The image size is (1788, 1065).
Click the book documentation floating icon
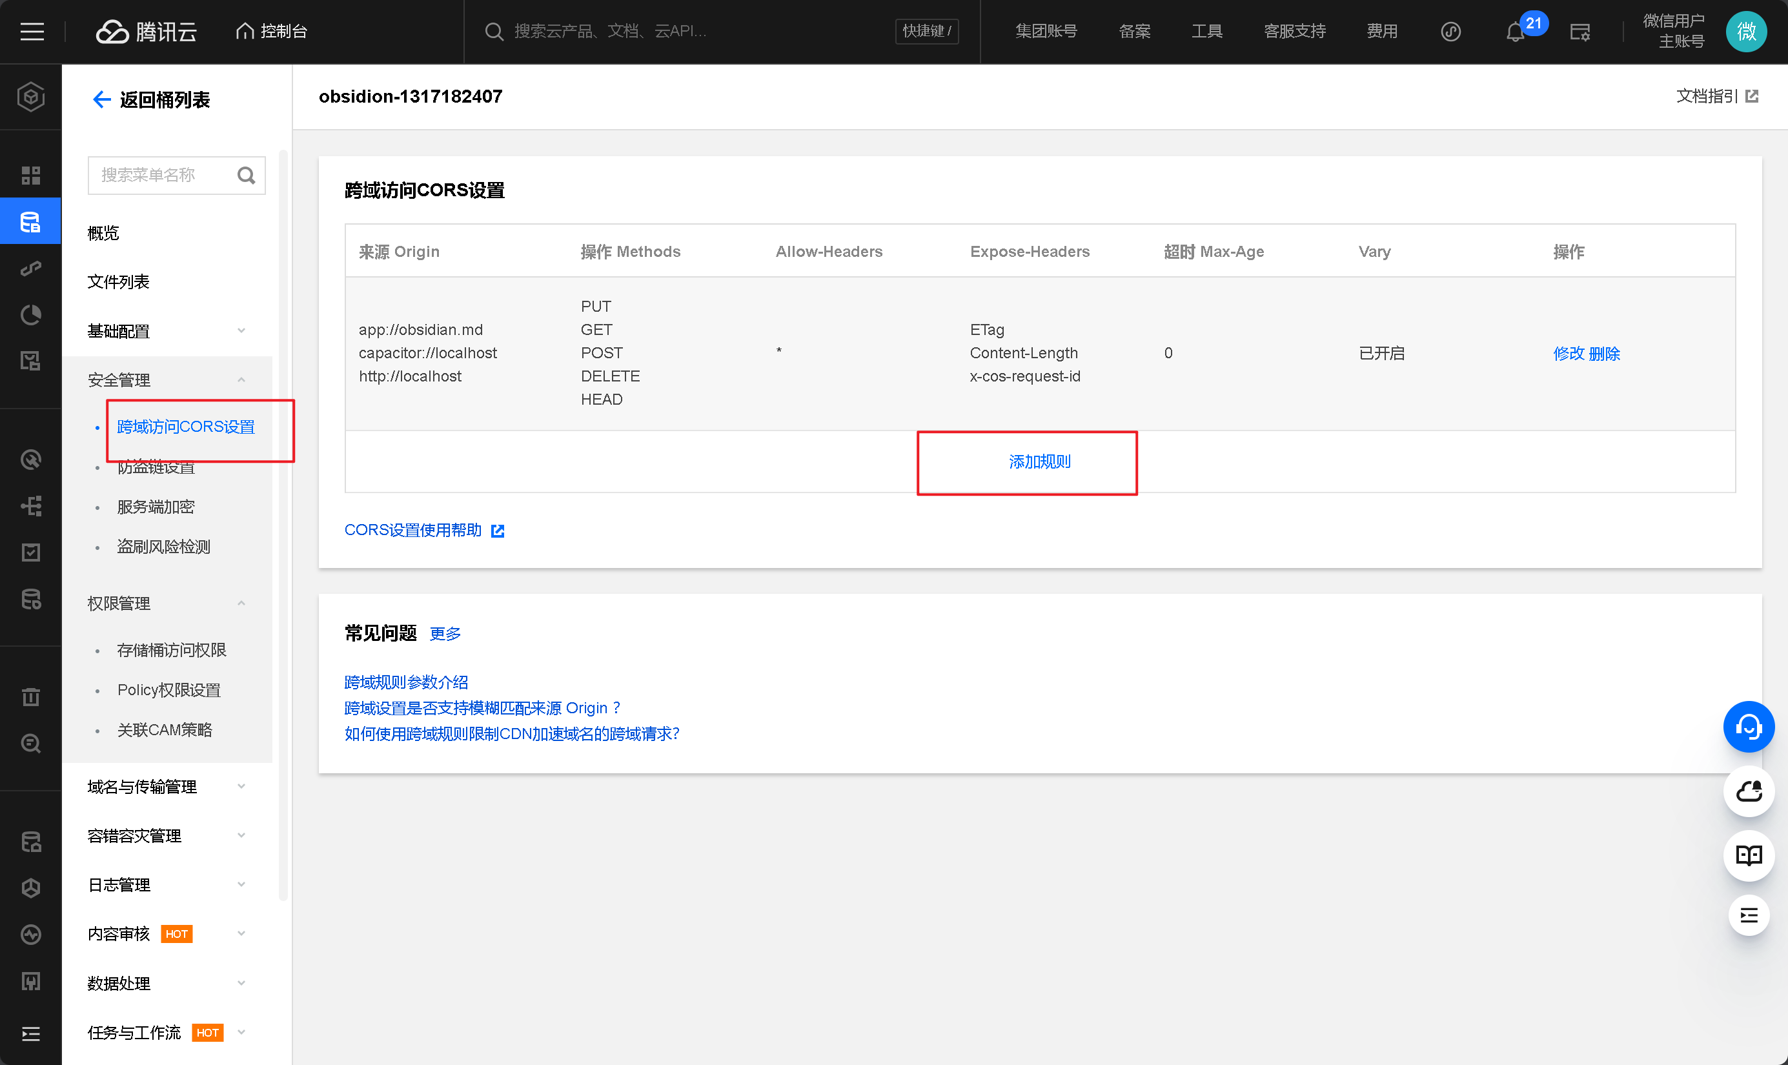[x=1748, y=855]
